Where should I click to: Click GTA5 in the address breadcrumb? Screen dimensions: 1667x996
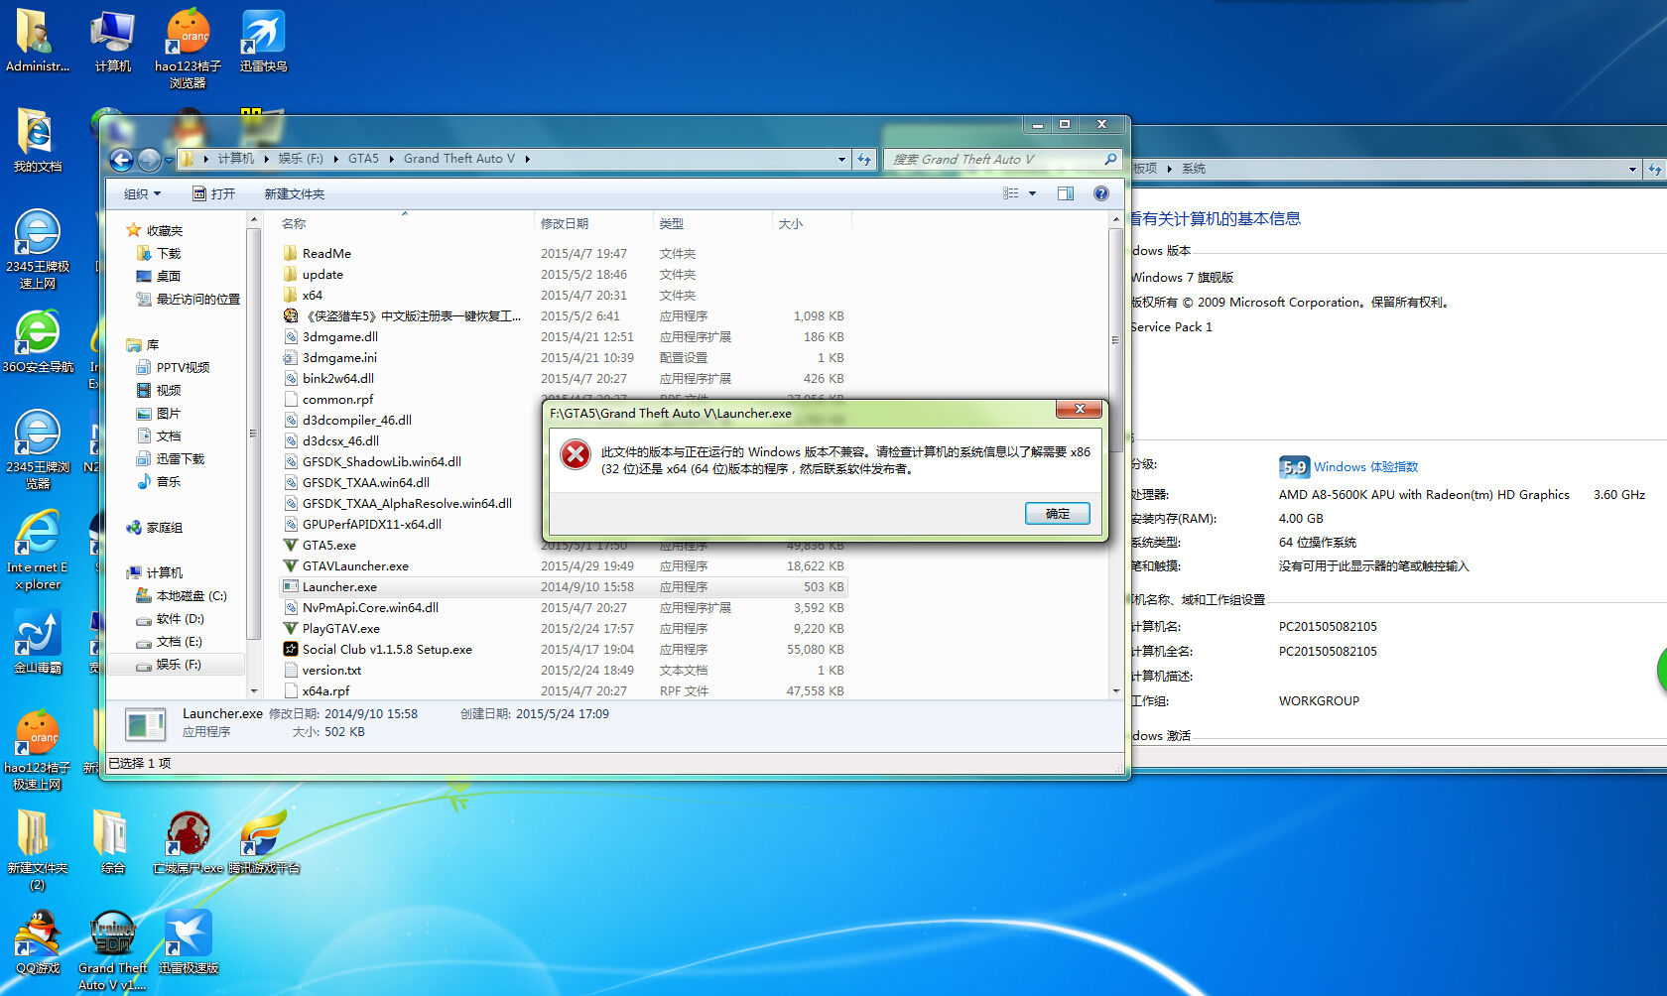(363, 159)
